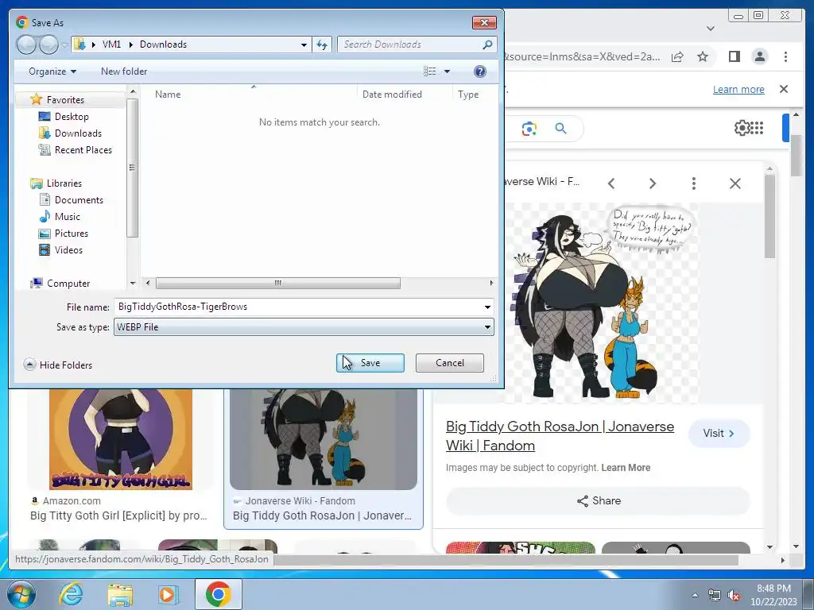Open the Big Tiddy Goth RosaJon Fandom link
814x610 pixels.
(x=560, y=436)
